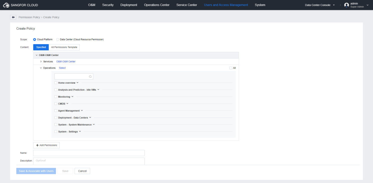Click the Create Policy heading text

tap(26, 29)
